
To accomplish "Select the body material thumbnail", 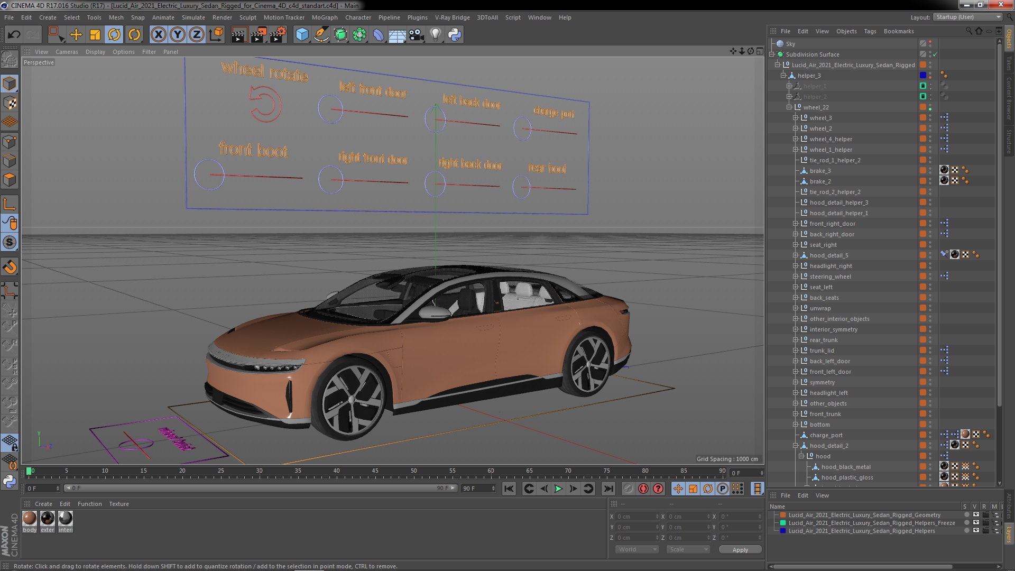I will pos(30,519).
